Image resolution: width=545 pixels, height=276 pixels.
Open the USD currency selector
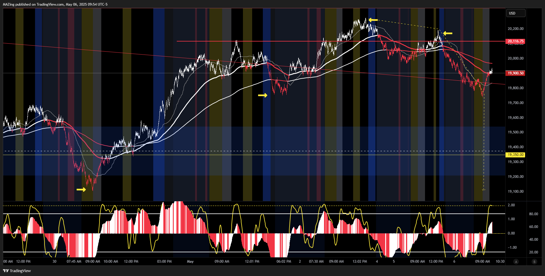[x=516, y=13]
